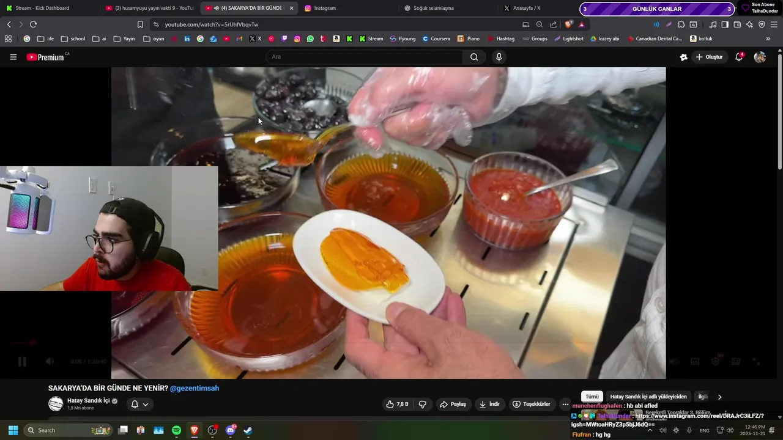Image resolution: width=783 pixels, height=440 pixels.
Task: Open the ENG language indicator in tray
Action: coord(705,430)
